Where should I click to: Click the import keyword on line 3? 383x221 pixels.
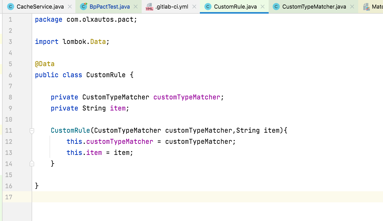tap(47, 42)
